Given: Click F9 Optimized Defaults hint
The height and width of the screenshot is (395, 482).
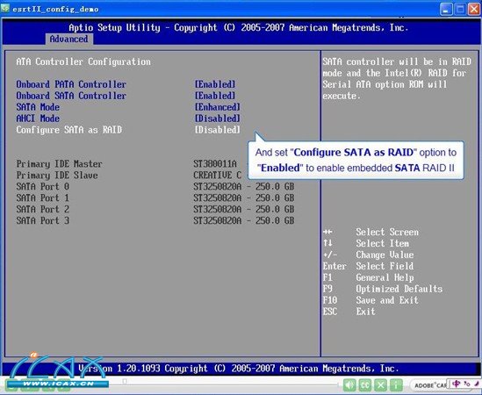Looking at the screenshot, I should point(383,289).
